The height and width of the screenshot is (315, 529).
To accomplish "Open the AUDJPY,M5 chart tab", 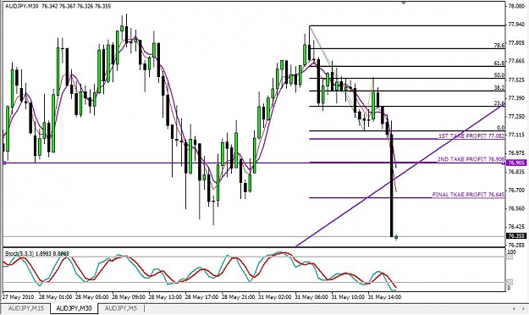I will 121,308.
